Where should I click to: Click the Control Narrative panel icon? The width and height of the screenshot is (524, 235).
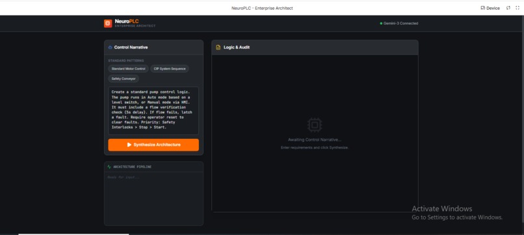(111, 47)
